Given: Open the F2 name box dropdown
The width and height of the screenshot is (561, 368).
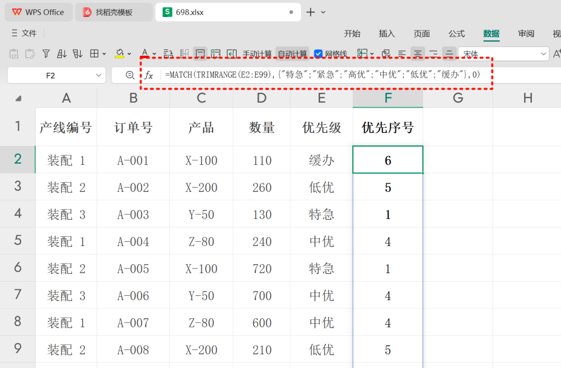Looking at the screenshot, I should [99, 75].
